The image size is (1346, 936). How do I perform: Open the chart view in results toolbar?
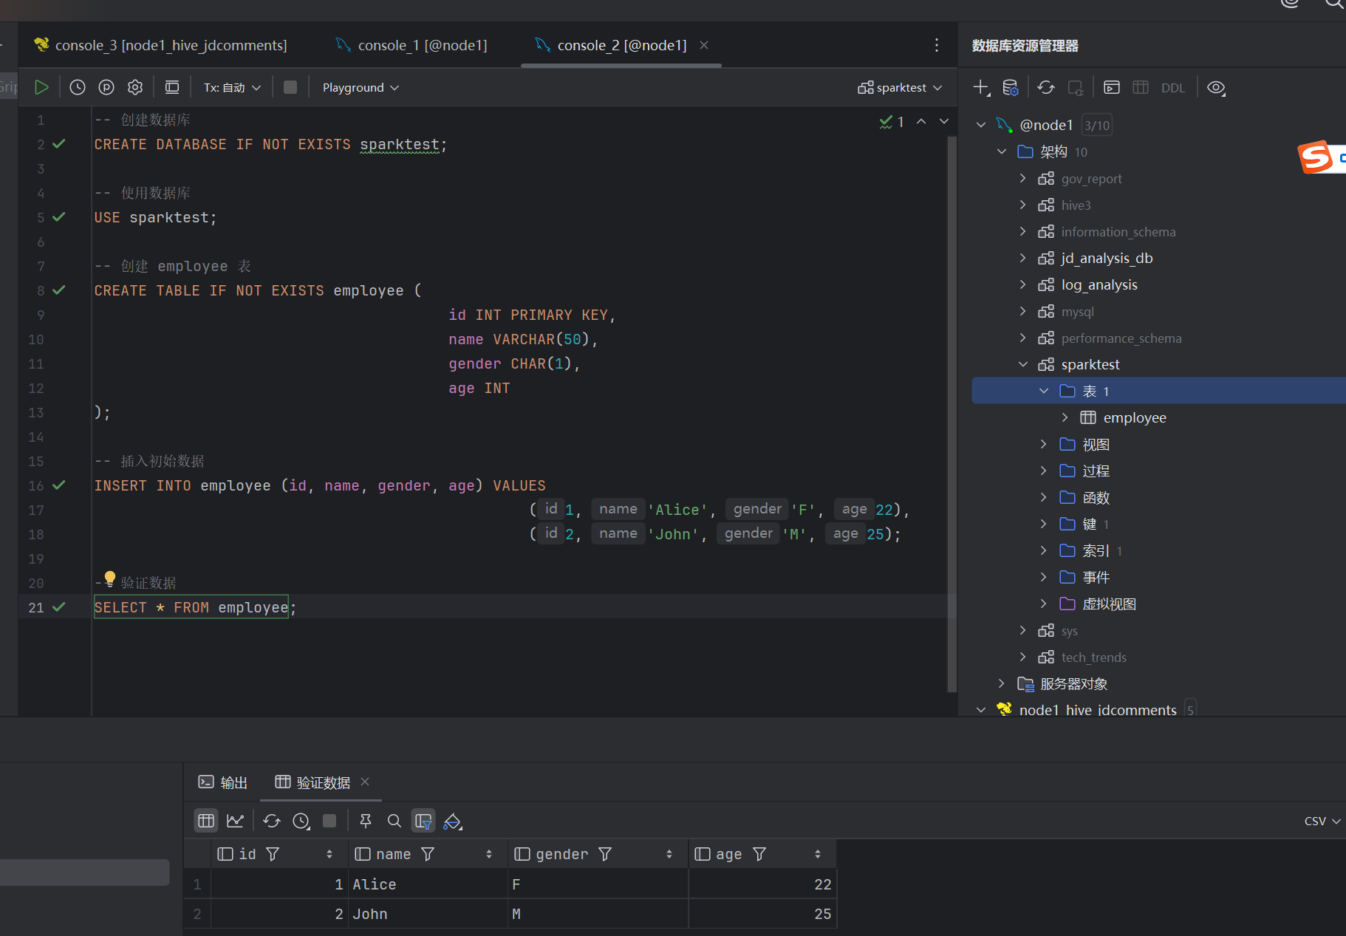pyautogui.click(x=235, y=821)
